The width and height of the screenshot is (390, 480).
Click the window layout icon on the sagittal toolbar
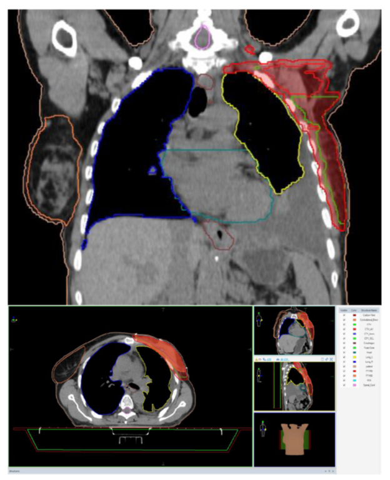322,359
